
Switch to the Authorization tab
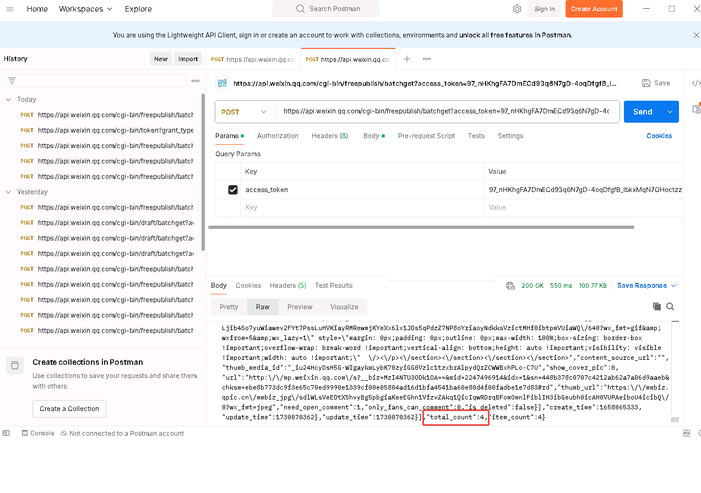[x=278, y=136]
